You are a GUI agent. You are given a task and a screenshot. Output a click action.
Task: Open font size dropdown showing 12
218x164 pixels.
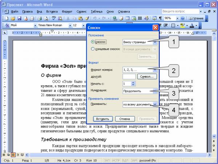(84, 26)
